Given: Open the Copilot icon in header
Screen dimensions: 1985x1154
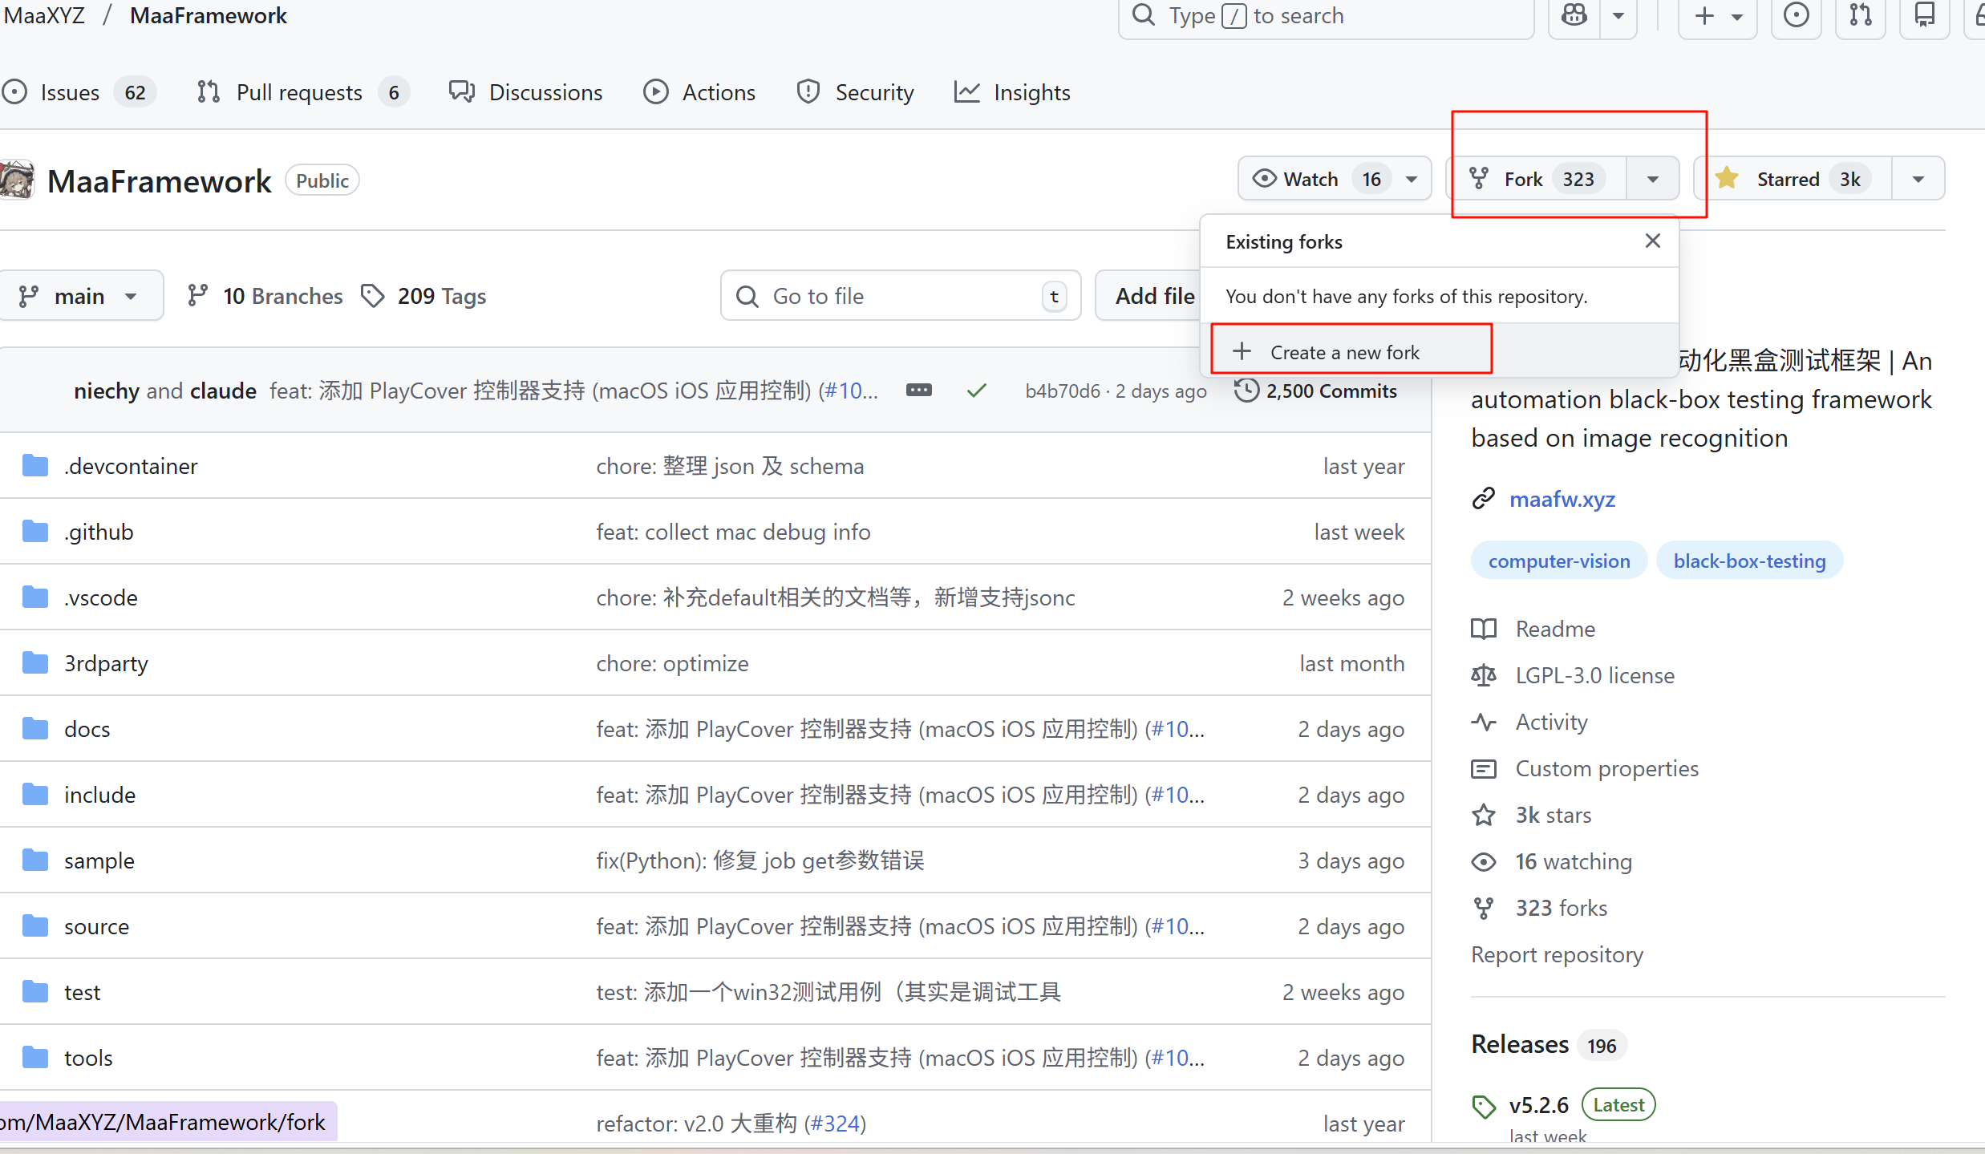Looking at the screenshot, I should click(x=1574, y=15).
